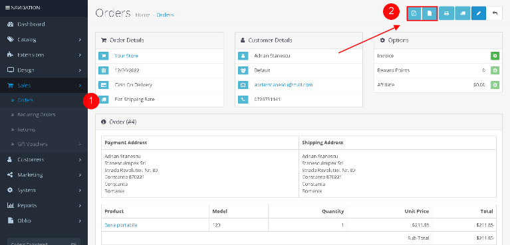Screen dimensions: 510x245
Task: Generate Oblio invoice with first highlighted button
Action: [x=414, y=13]
